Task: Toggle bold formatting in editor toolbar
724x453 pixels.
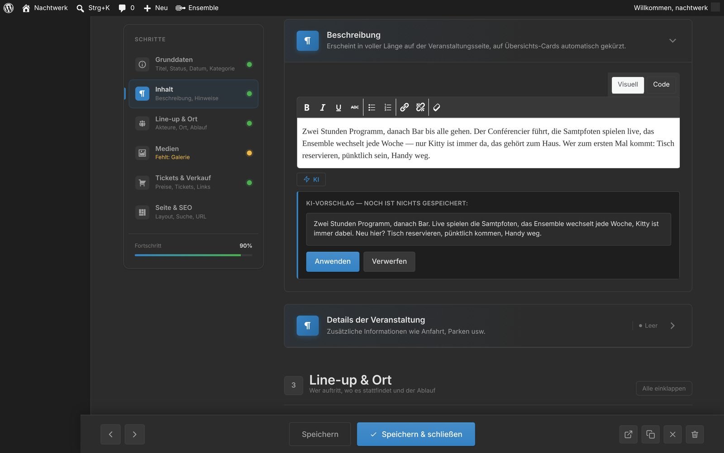Action: pos(307,107)
